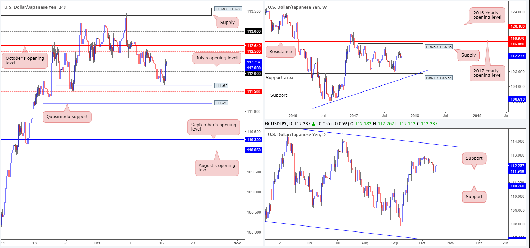The image size is (530, 248).
Task: Select the blue 110.300 price label
Action: click(x=253, y=140)
